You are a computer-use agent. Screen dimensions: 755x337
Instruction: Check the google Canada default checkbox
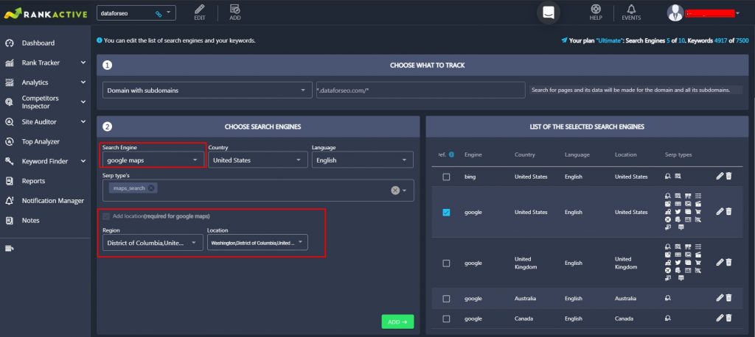(446, 319)
